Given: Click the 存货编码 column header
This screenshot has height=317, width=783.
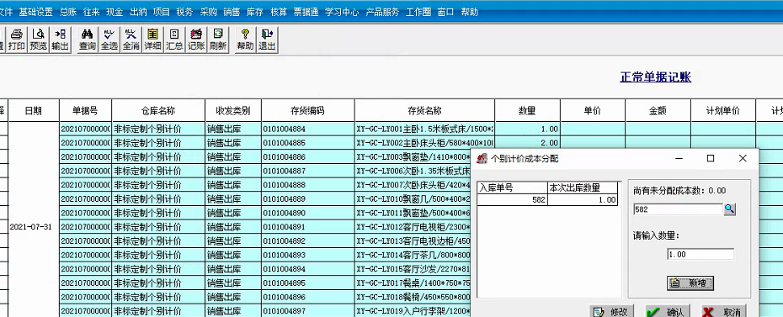Looking at the screenshot, I should click(308, 111).
